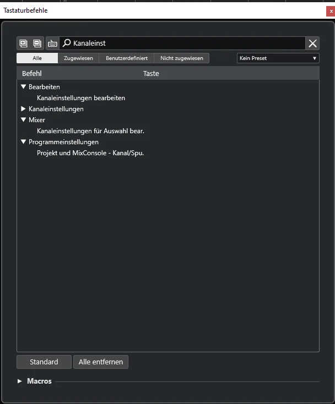Viewport: 335px width, 404px height.
Task: Select Kanaleinstellungen bearbeiten command
Action: click(x=81, y=98)
